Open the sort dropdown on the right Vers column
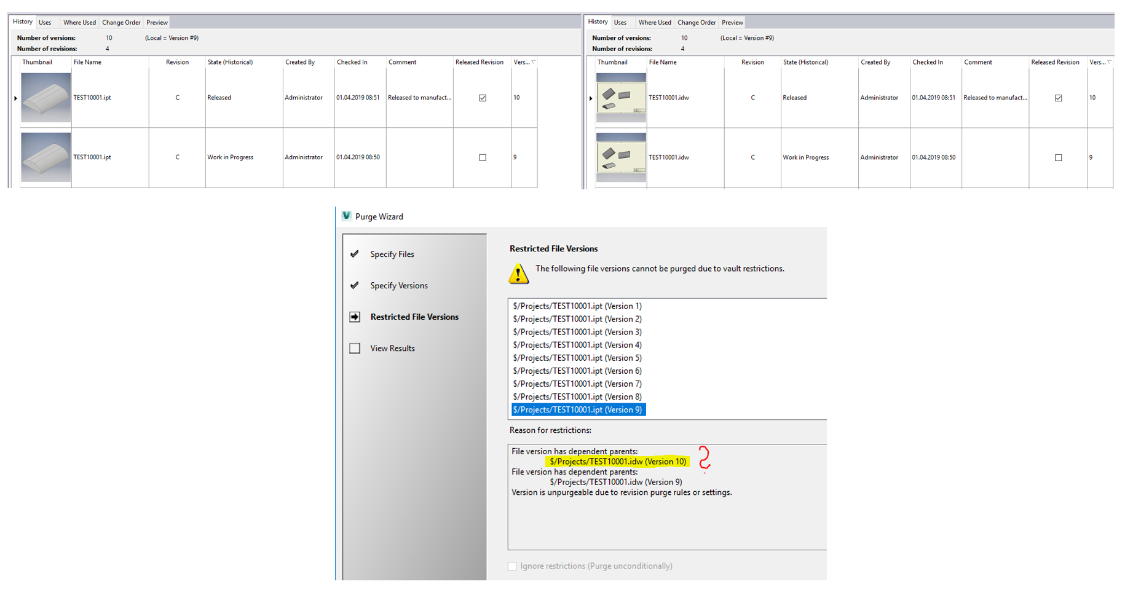1141x592 pixels. pos(1110,61)
